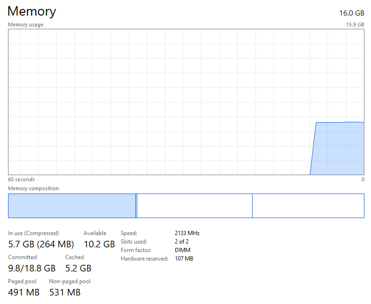
Task: Select the 10.2 GB Available value
Action: point(99,244)
